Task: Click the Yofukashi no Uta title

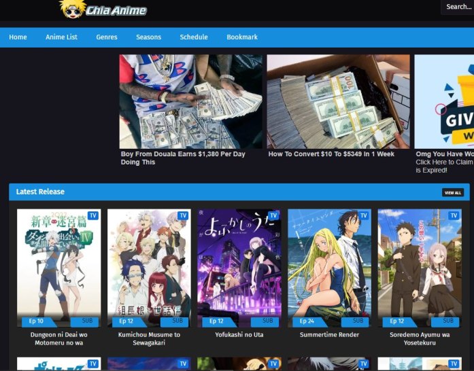Action: pos(239,335)
